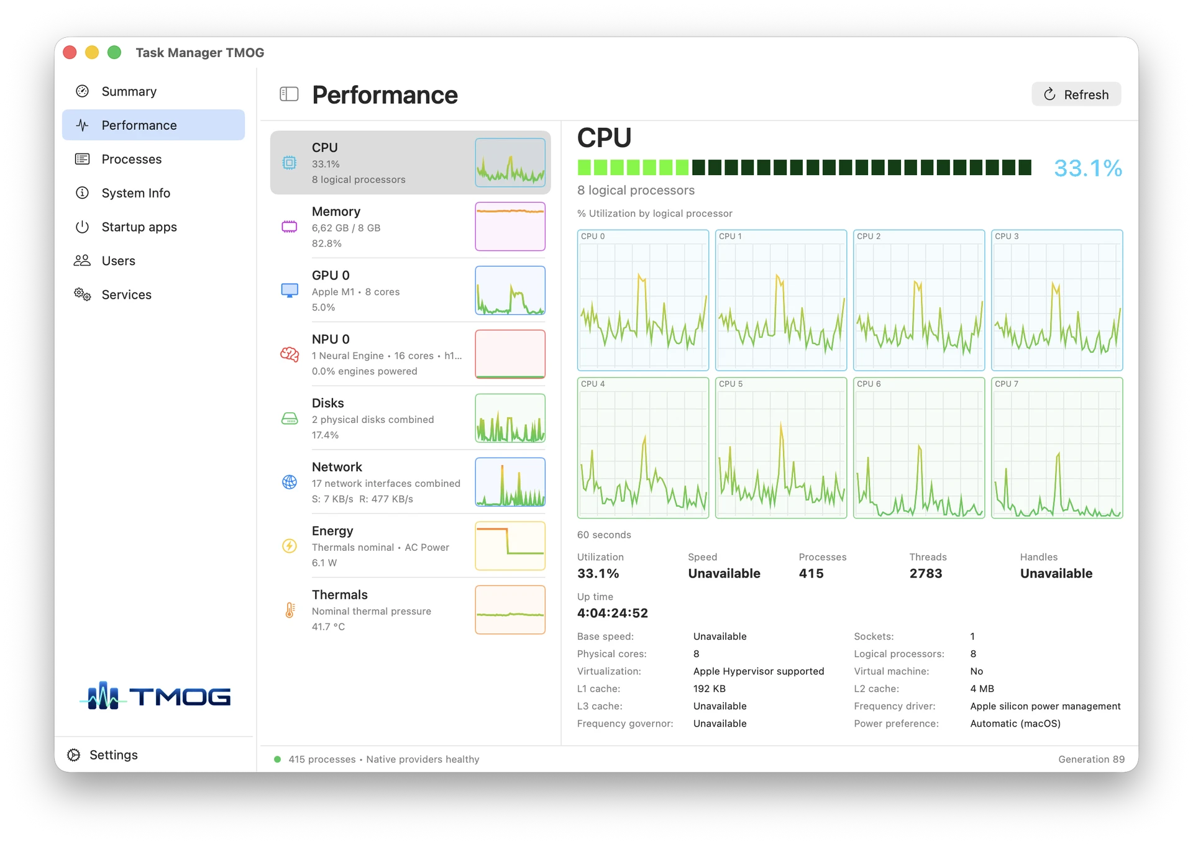1193x844 pixels.
Task: Toggle the sidebar panel icon
Action: [x=289, y=94]
